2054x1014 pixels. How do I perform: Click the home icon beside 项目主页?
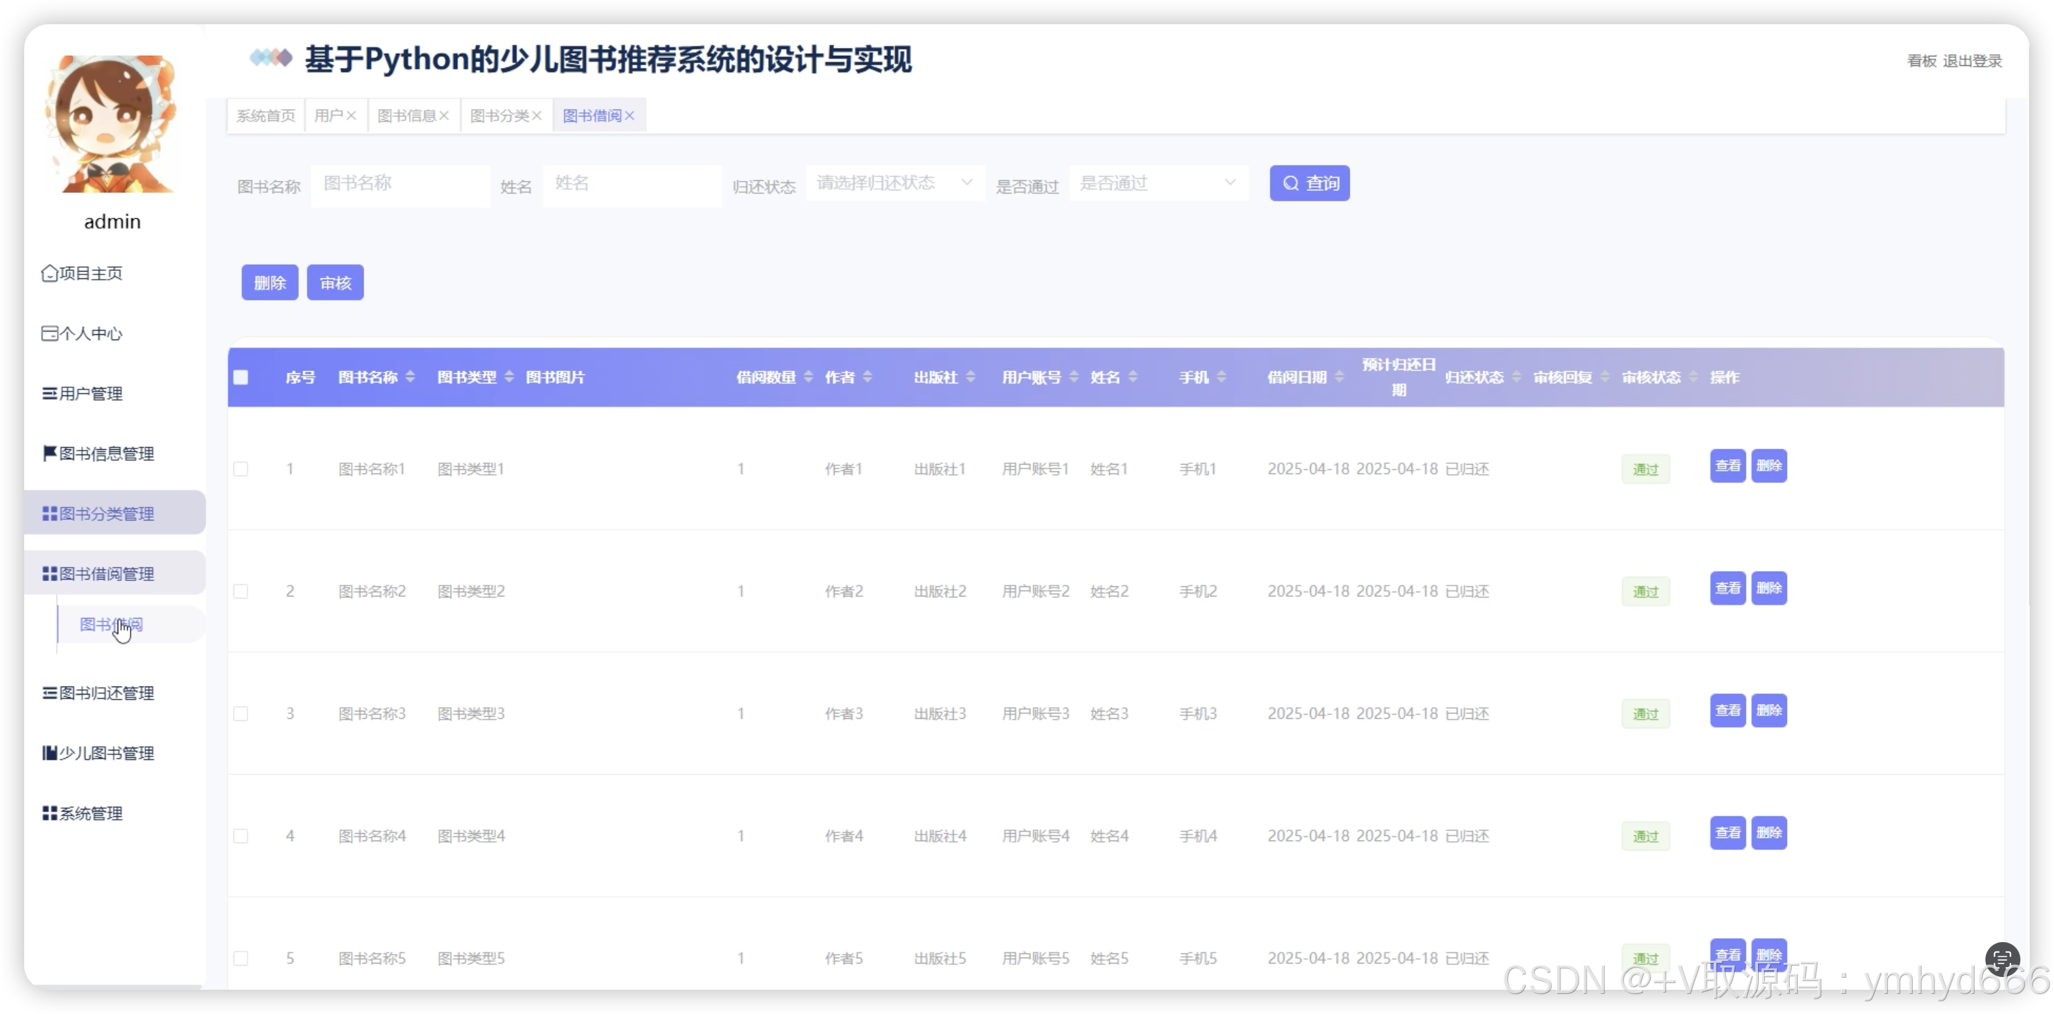[50, 274]
